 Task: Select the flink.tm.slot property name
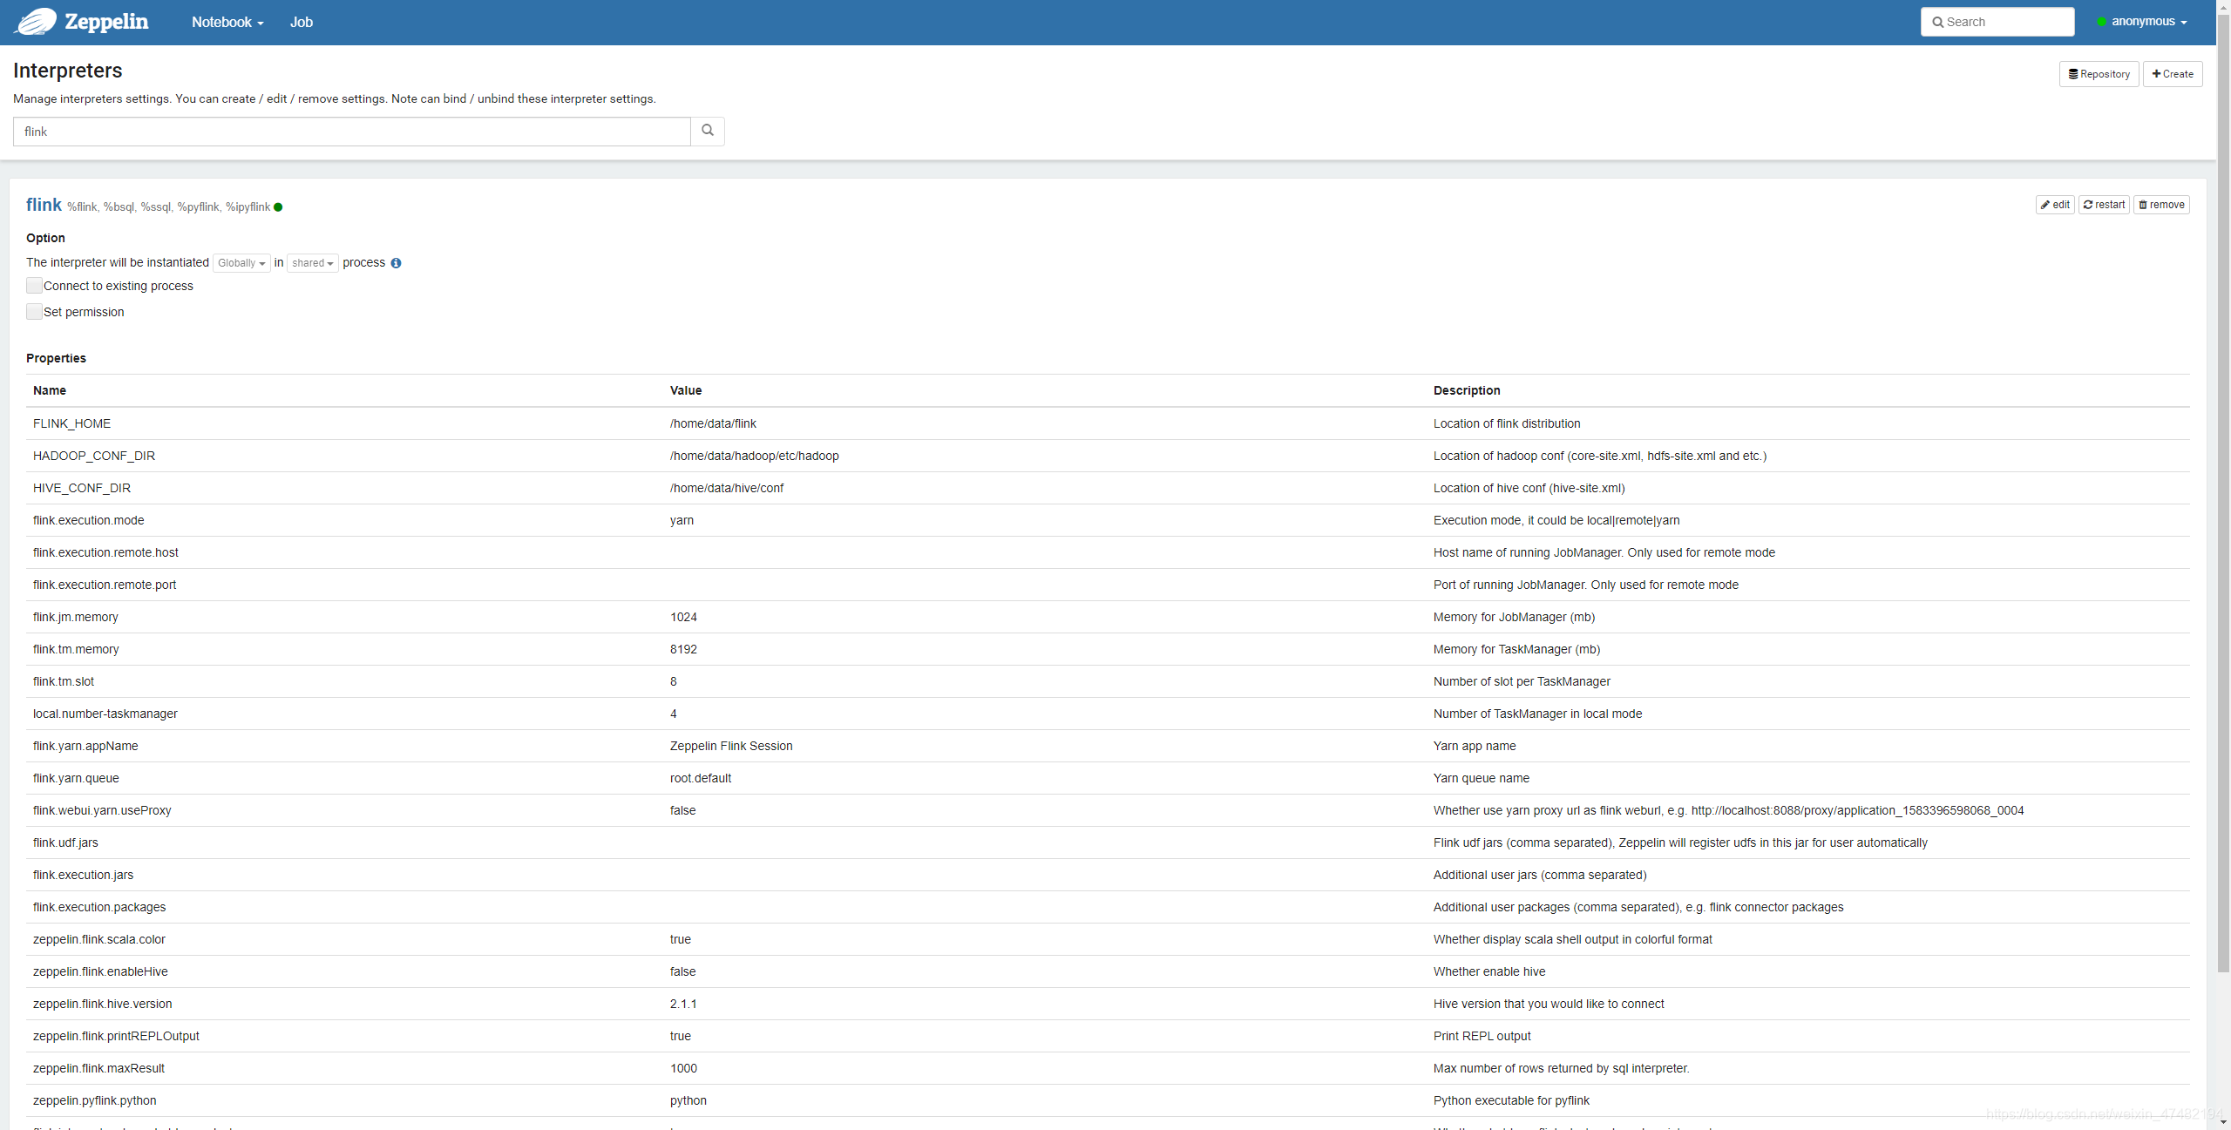tap(64, 681)
